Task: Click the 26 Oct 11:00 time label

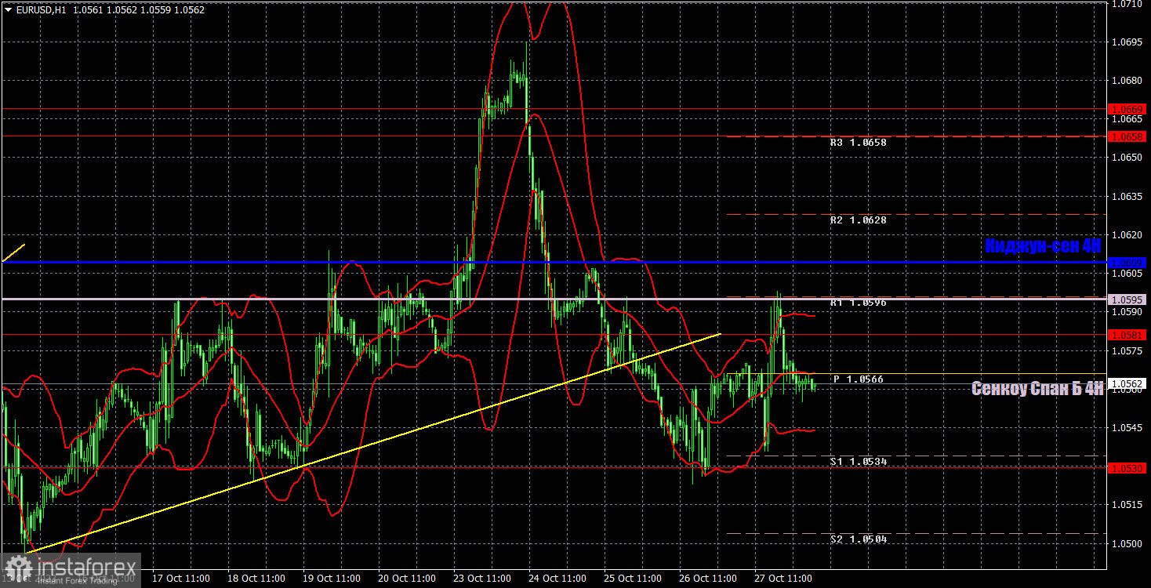Action: pos(709,579)
